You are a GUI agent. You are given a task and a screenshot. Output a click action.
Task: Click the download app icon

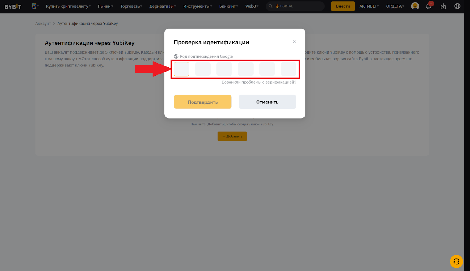click(443, 6)
